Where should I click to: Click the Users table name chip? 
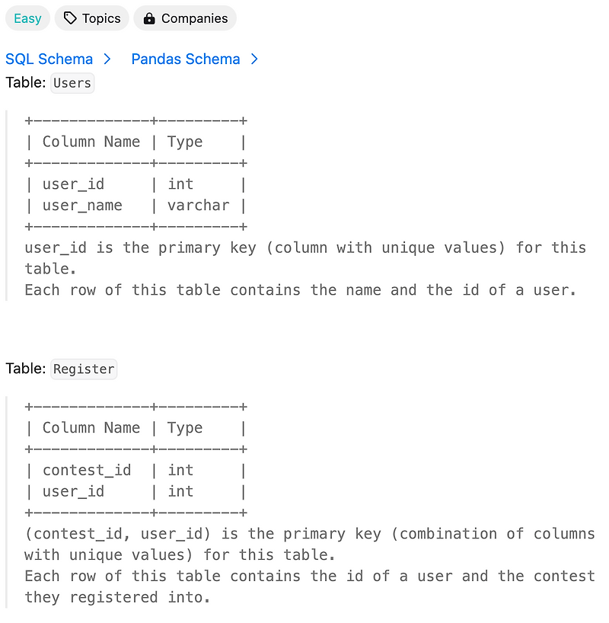[72, 83]
